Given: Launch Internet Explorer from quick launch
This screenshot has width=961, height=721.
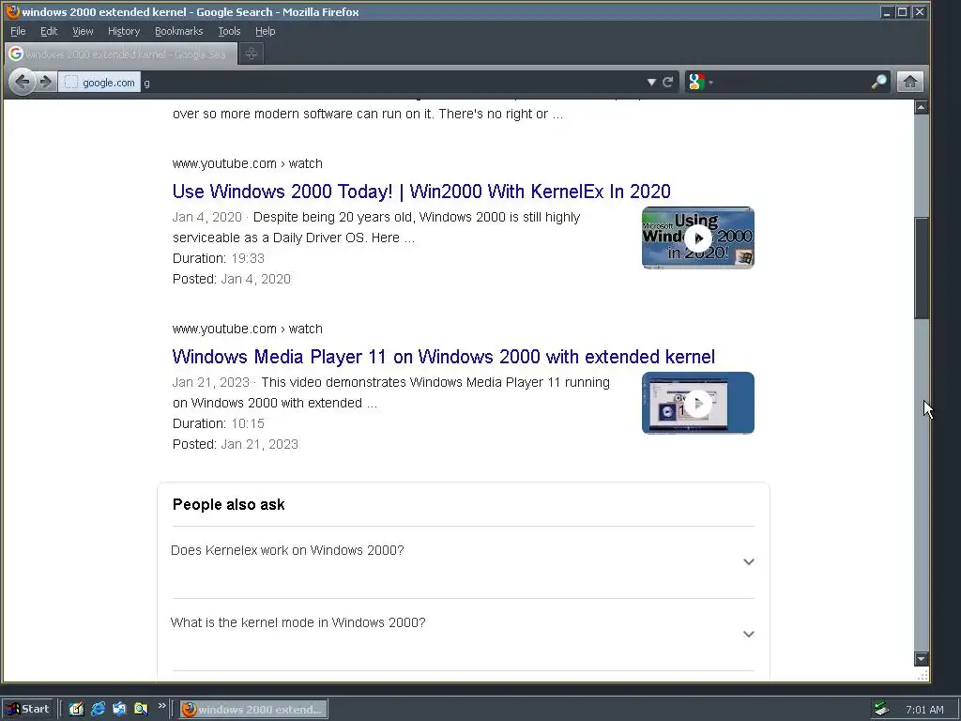Looking at the screenshot, I should pos(98,710).
